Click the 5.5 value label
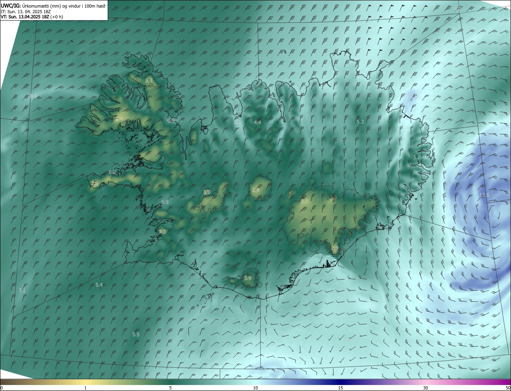 136,334
